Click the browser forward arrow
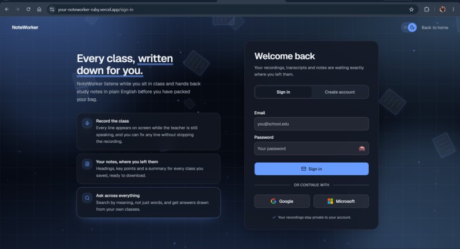The height and width of the screenshot is (249, 460). (x=18, y=9)
